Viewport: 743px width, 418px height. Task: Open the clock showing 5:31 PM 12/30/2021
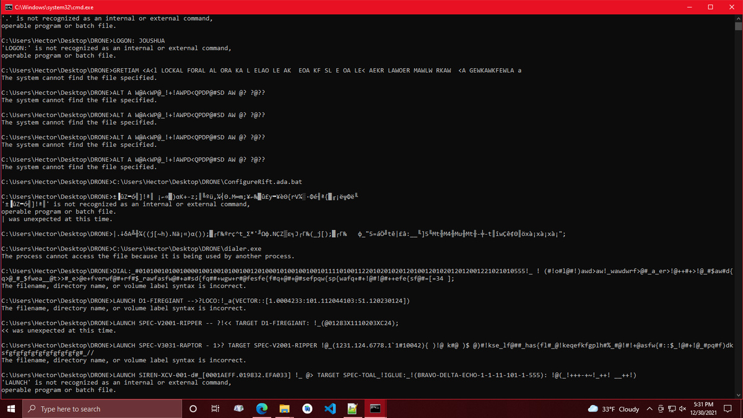[x=702, y=409]
